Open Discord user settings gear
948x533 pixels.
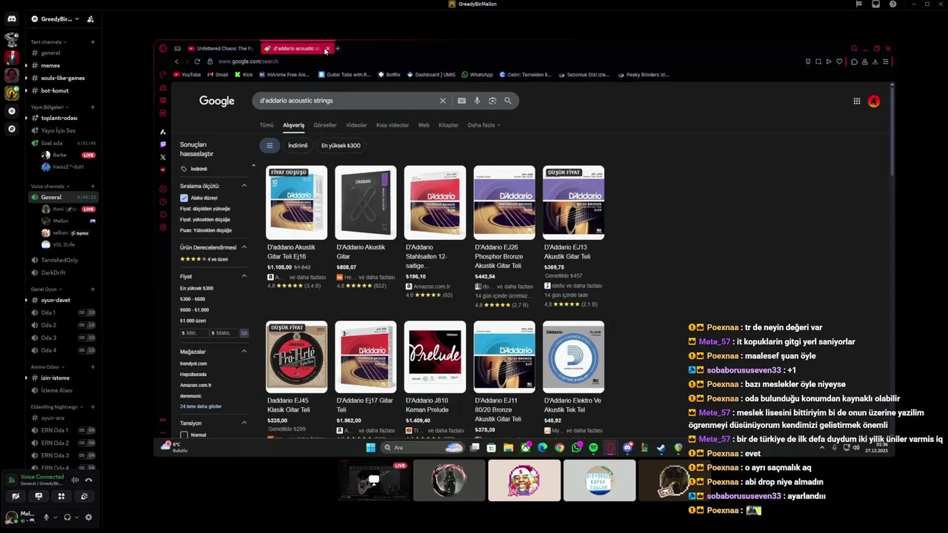(89, 517)
